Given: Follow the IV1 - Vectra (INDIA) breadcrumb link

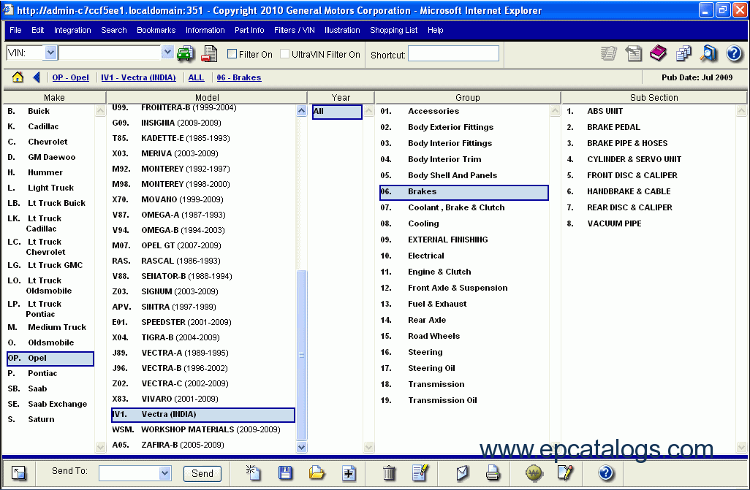Looking at the screenshot, I should pos(138,77).
